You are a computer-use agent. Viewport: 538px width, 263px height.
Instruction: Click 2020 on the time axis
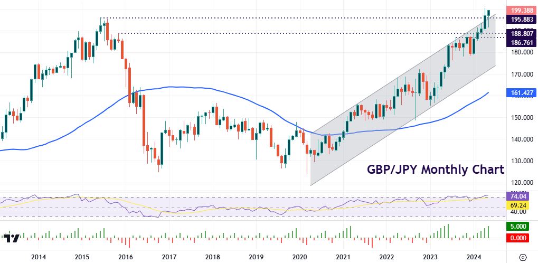(300, 257)
